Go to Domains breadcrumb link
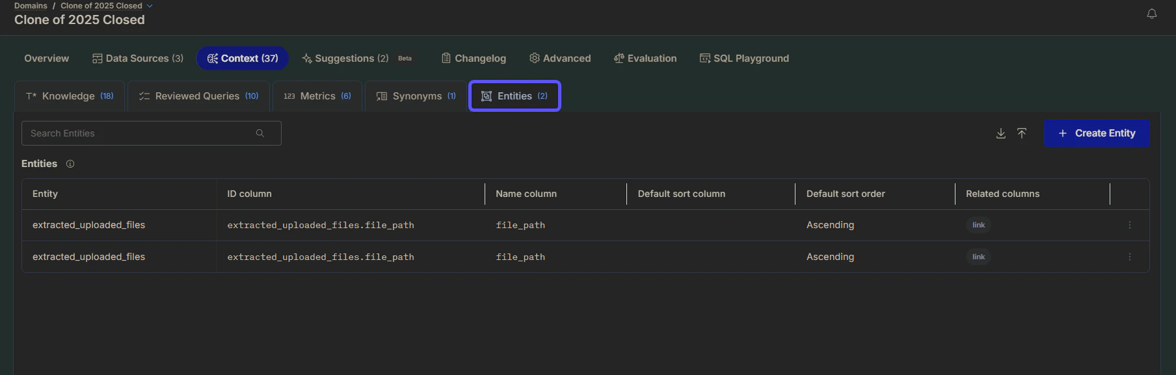Viewport: 1176px width, 375px height. 31,6
